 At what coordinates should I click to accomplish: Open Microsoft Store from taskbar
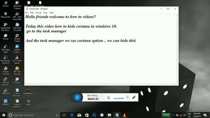(x=87, y=115)
